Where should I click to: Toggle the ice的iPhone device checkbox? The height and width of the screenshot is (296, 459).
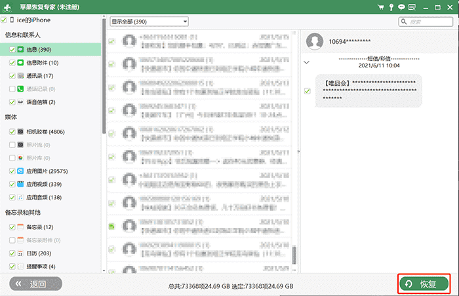(x=5, y=20)
